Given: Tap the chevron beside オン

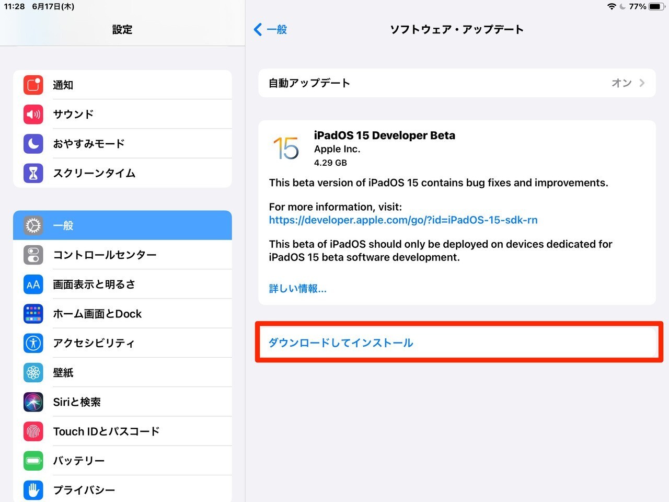Looking at the screenshot, I should 642,83.
